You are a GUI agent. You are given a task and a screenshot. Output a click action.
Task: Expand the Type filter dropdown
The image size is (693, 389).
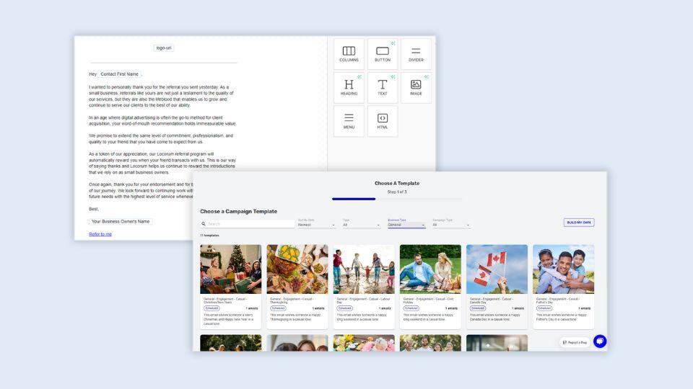point(362,225)
